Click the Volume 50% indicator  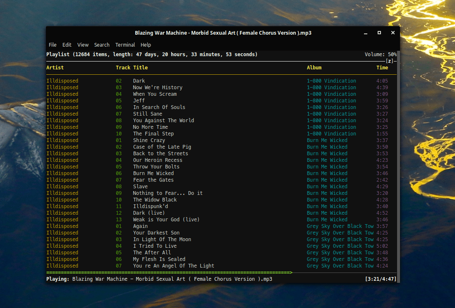pos(381,54)
